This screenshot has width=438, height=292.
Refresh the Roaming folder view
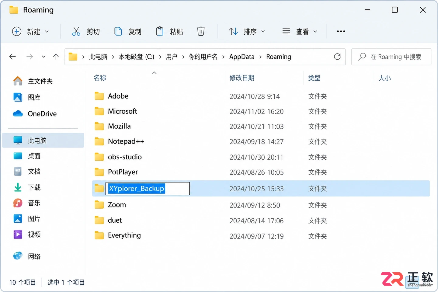(x=337, y=57)
